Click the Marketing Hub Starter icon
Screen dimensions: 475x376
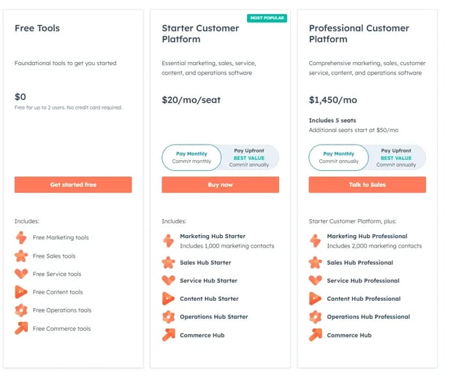point(168,240)
